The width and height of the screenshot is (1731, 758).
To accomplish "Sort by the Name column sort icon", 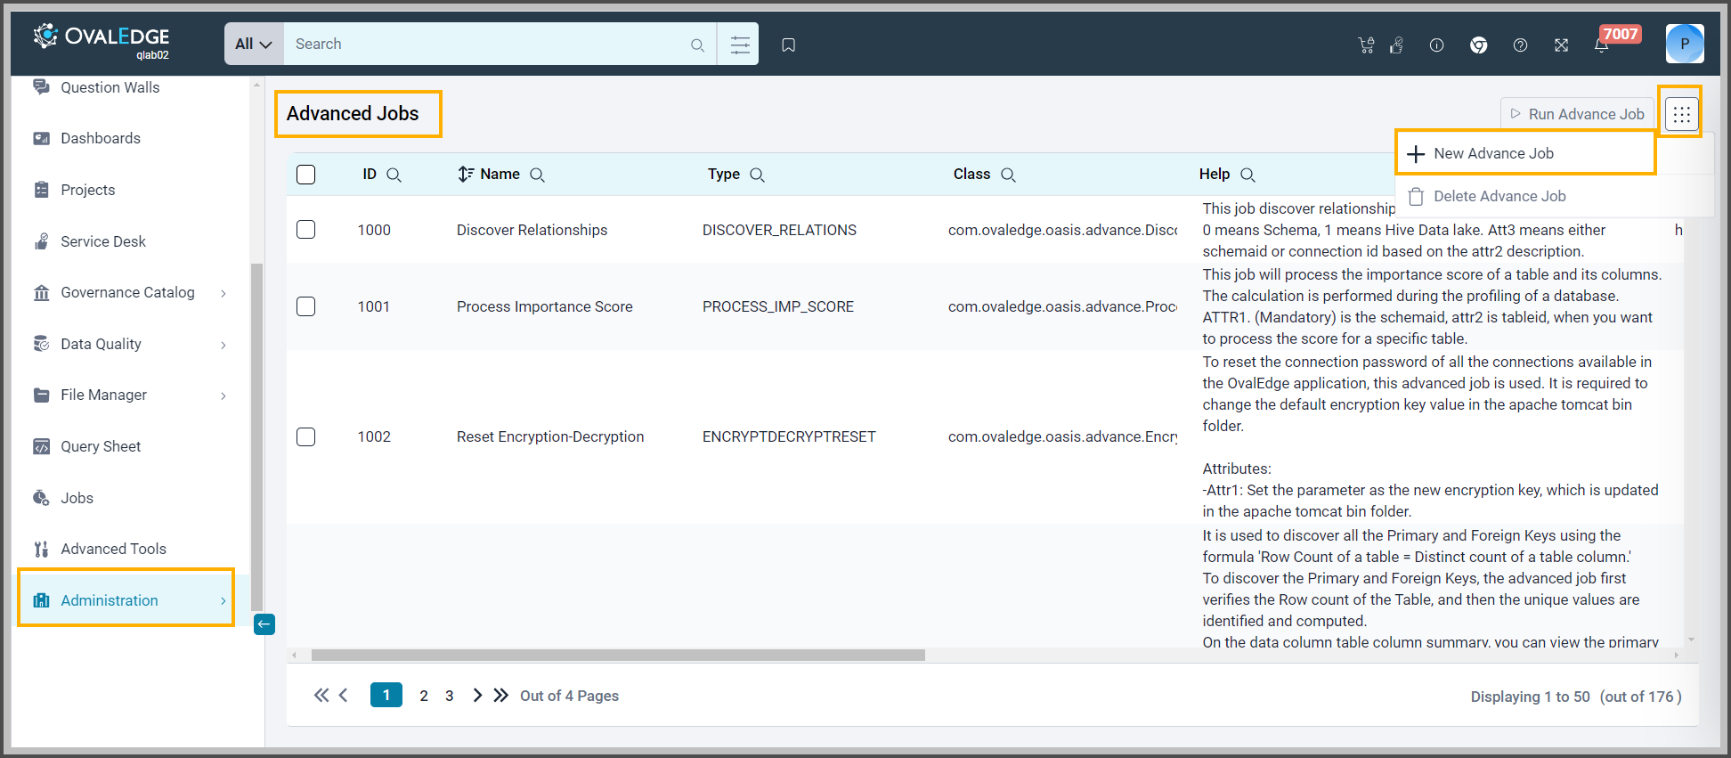I will click(x=465, y=175).
